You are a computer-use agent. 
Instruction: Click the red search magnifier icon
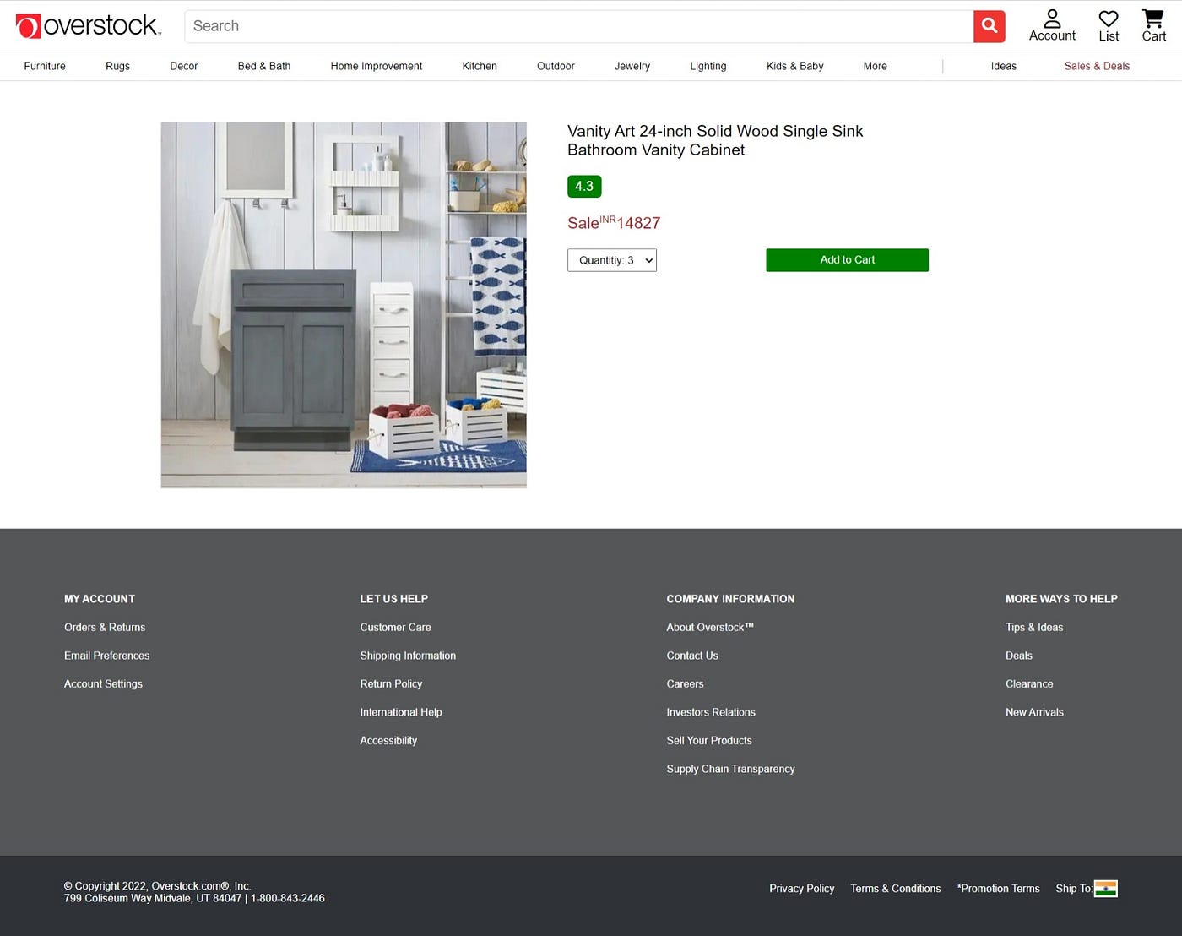click(x=989, y=26)
